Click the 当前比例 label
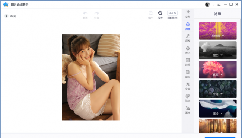Image resolution: width=242 pixels, height=138 pixels. pyautogui.click(x=172, y=18)
